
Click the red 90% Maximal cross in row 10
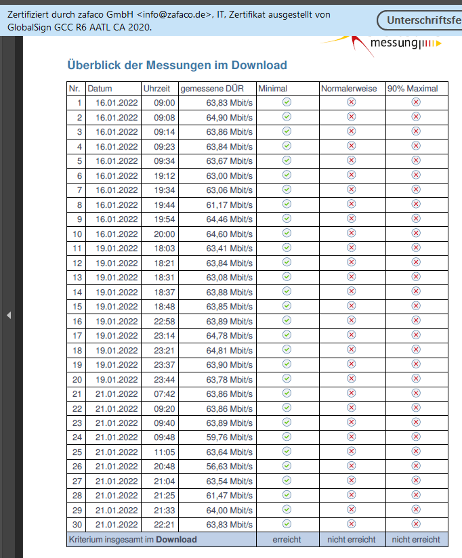(x=416, y=233)
